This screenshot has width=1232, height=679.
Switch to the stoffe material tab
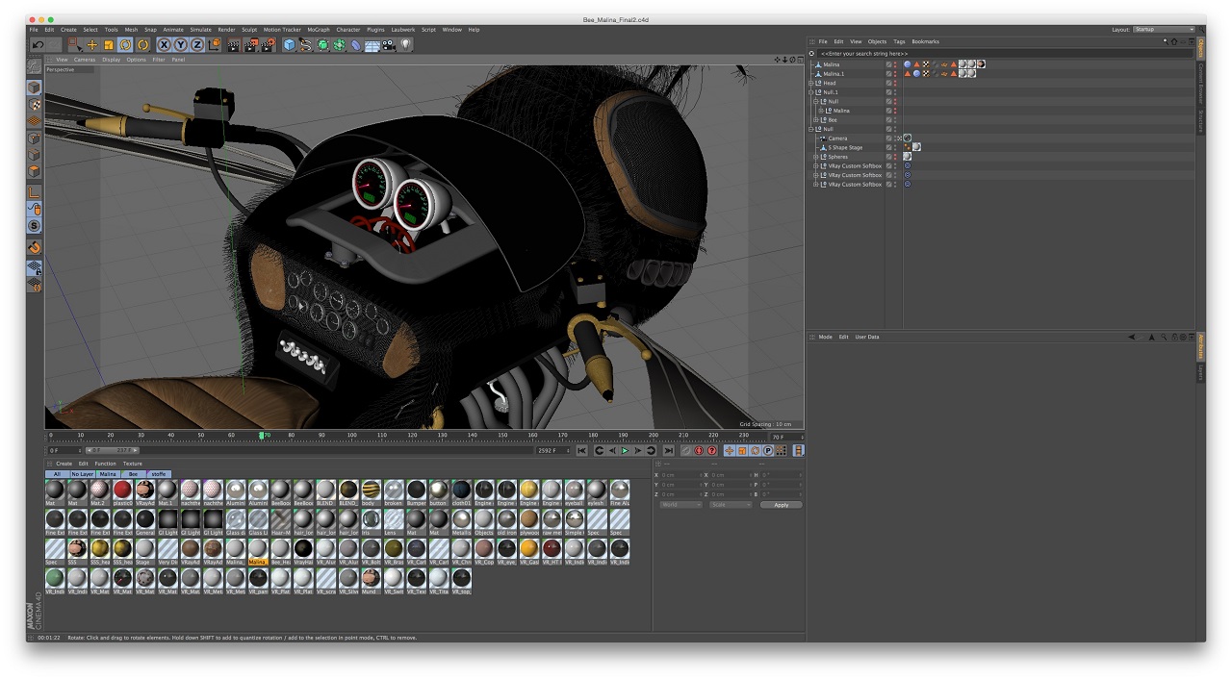[x=159, y=474]
